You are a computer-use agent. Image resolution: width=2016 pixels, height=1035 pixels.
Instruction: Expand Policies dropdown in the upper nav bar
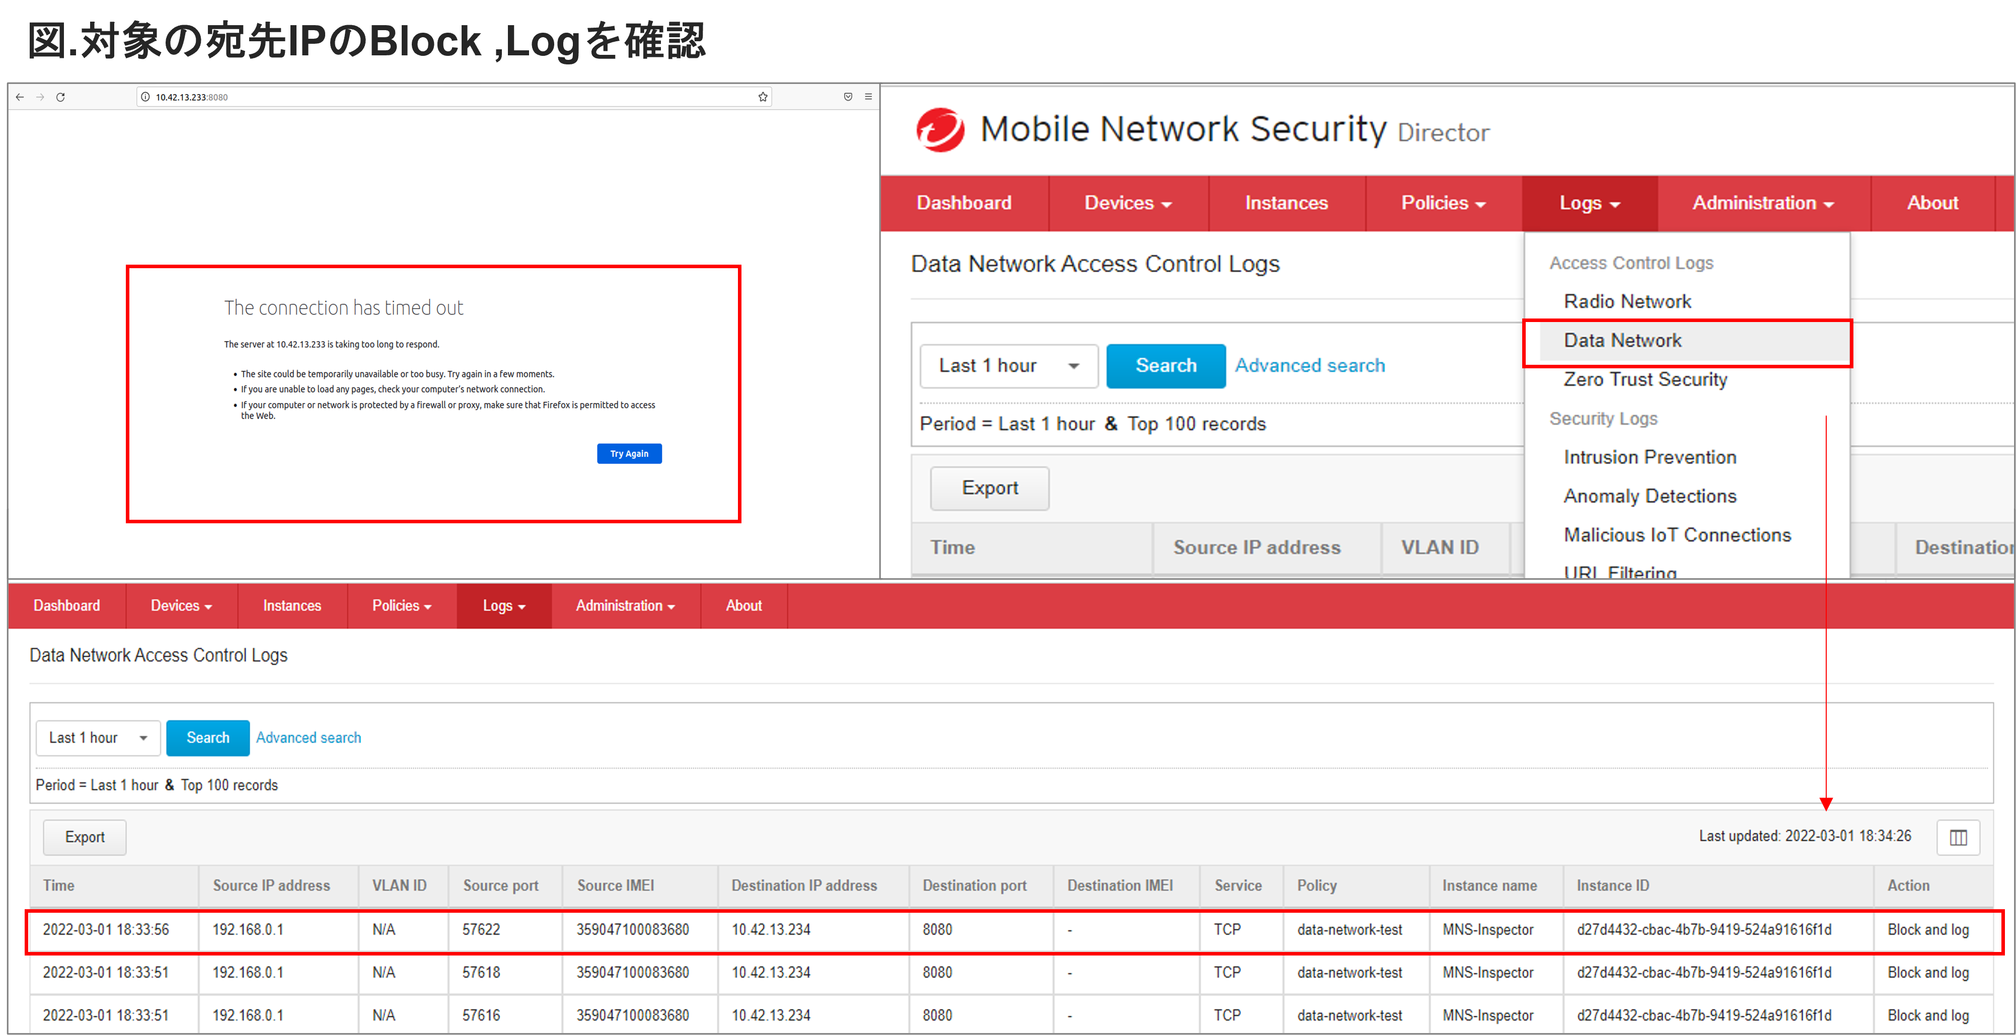click(x=1443, y=203)
